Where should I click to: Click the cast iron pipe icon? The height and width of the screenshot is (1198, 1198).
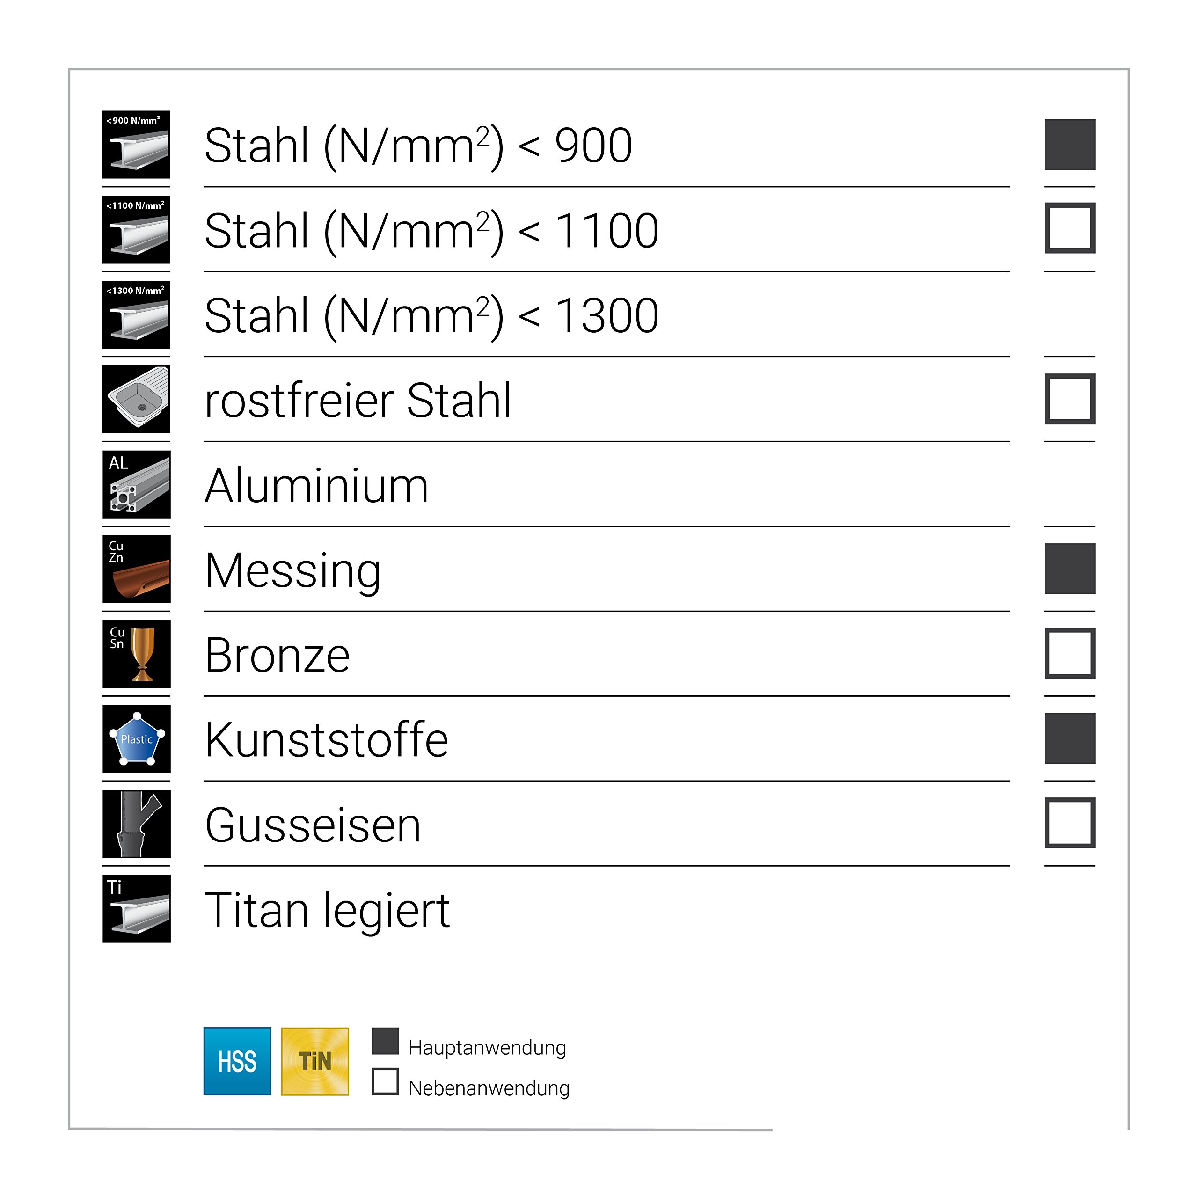point(137,824)
